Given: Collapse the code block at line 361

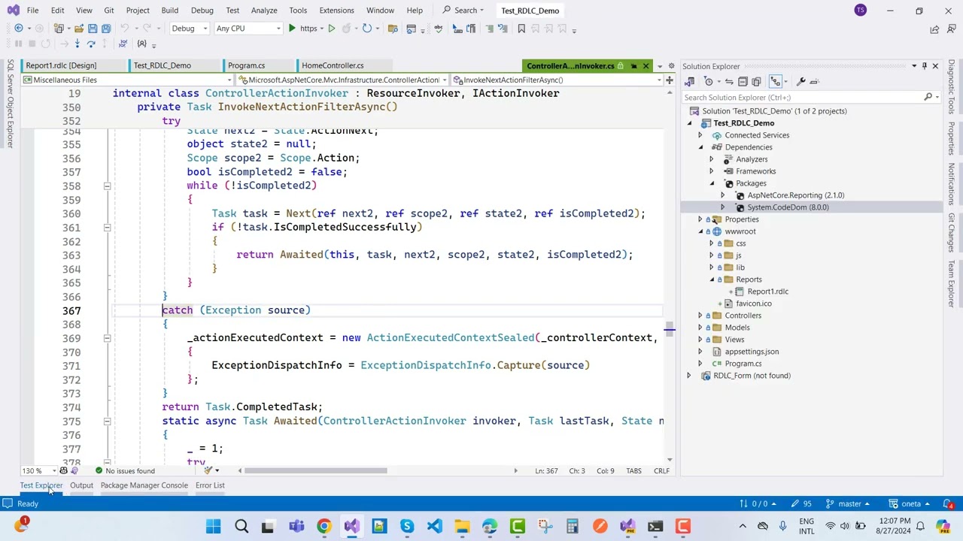Looking at the screenshot, I should (x=107, y=227).
